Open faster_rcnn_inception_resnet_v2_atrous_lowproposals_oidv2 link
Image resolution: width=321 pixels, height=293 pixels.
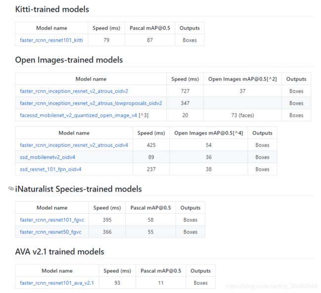[91, 103]
